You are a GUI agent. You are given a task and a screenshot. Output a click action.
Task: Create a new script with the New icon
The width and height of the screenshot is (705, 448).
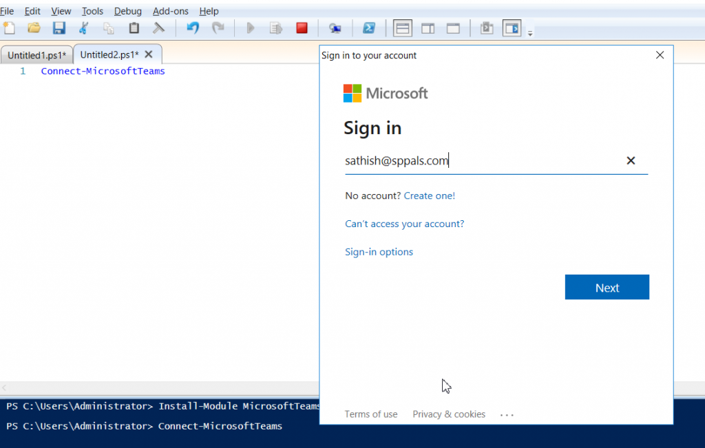tap(9, 28)
